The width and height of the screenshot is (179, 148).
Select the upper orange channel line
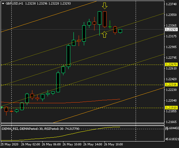coord(49,17)
